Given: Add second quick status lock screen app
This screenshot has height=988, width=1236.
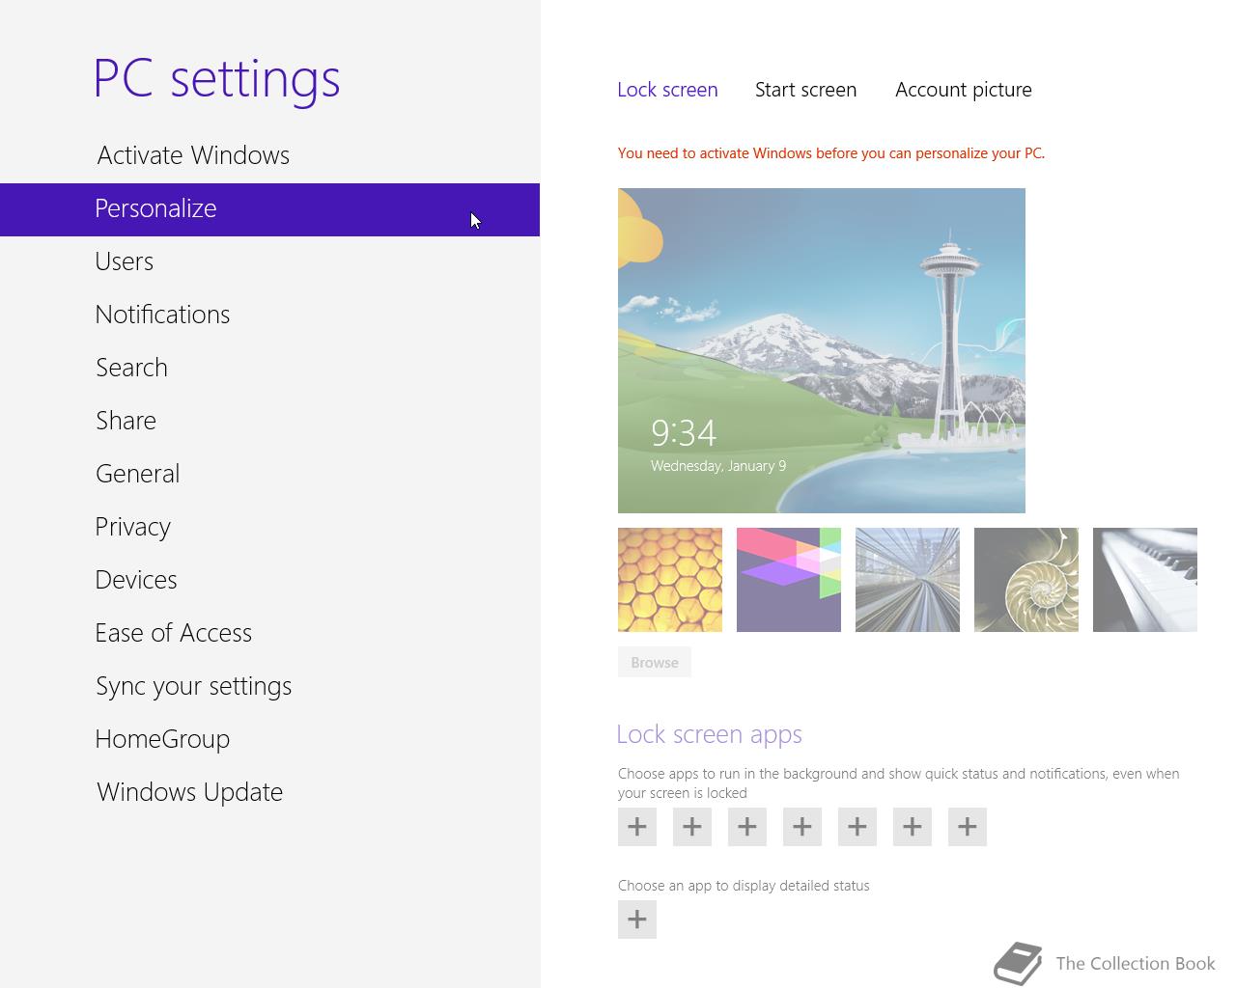Looking at the screenshot, I should pyautogui.click(x=692, y=827).
